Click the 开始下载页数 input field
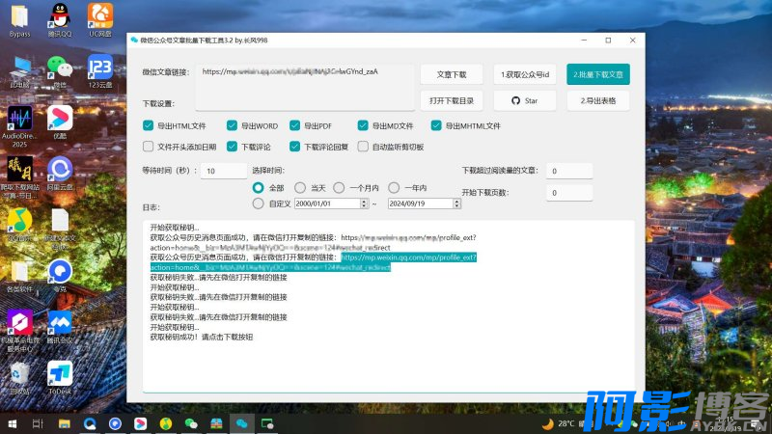Viewport: 772px width, 434px height. tap(569, 192)
